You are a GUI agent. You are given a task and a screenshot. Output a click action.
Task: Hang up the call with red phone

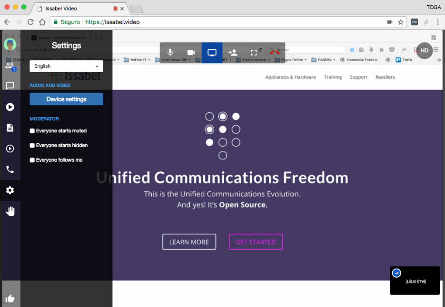coord(275,53)
